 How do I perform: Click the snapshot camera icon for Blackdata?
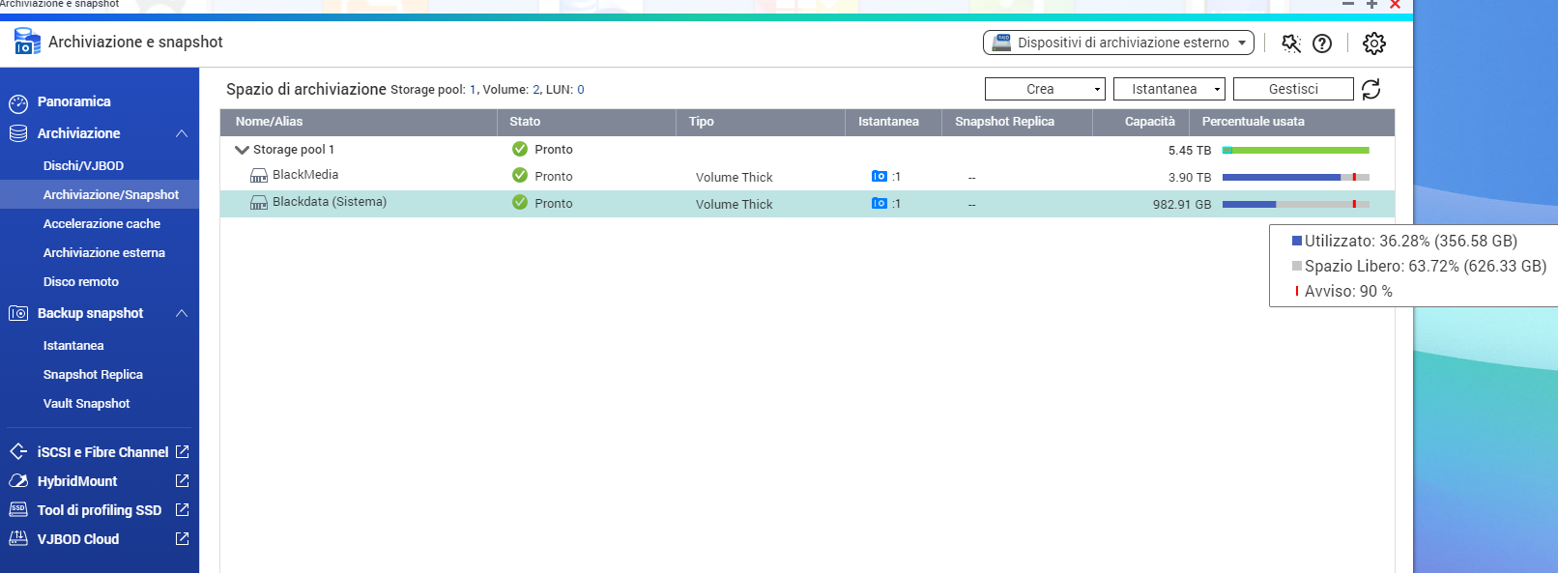coord(879,204)
